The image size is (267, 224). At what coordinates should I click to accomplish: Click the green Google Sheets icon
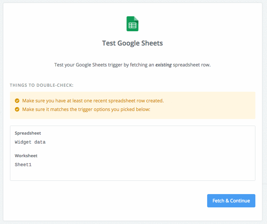click(132, 24)
